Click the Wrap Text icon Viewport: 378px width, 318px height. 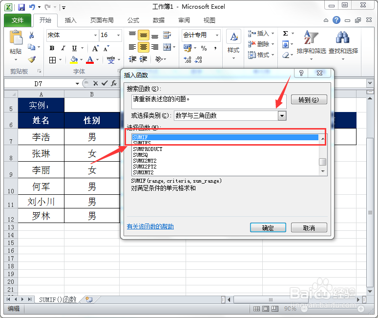click(x=167, y=35)
